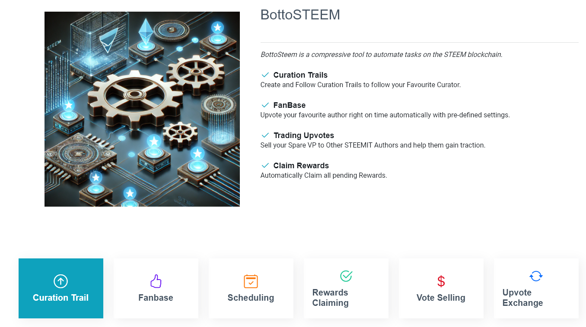Click the checkmark beside FanBase
The image size is (586, 327).
pos(265,105)
